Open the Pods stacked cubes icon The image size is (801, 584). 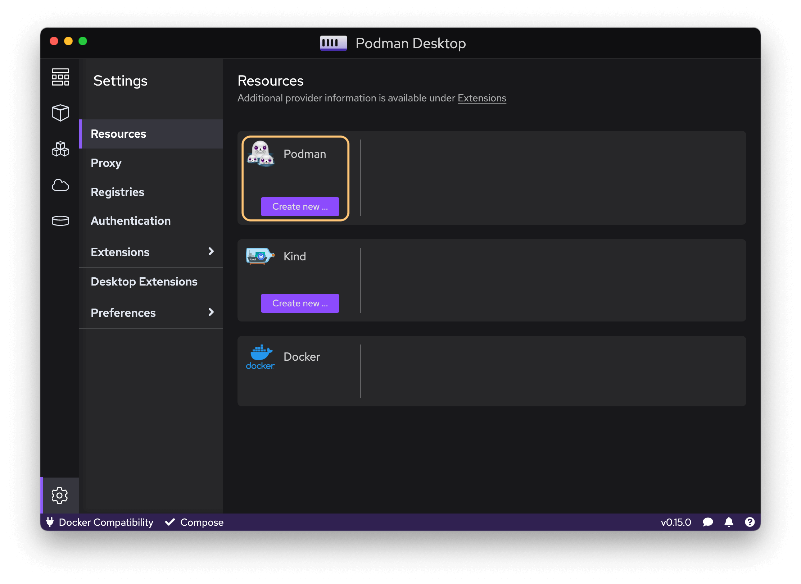[x=60, y=149]
